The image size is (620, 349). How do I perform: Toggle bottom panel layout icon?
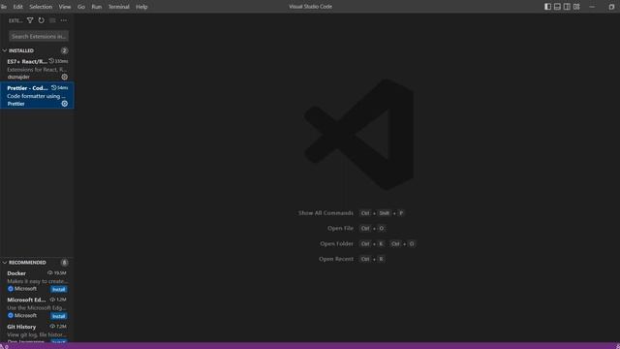point(557,7)
